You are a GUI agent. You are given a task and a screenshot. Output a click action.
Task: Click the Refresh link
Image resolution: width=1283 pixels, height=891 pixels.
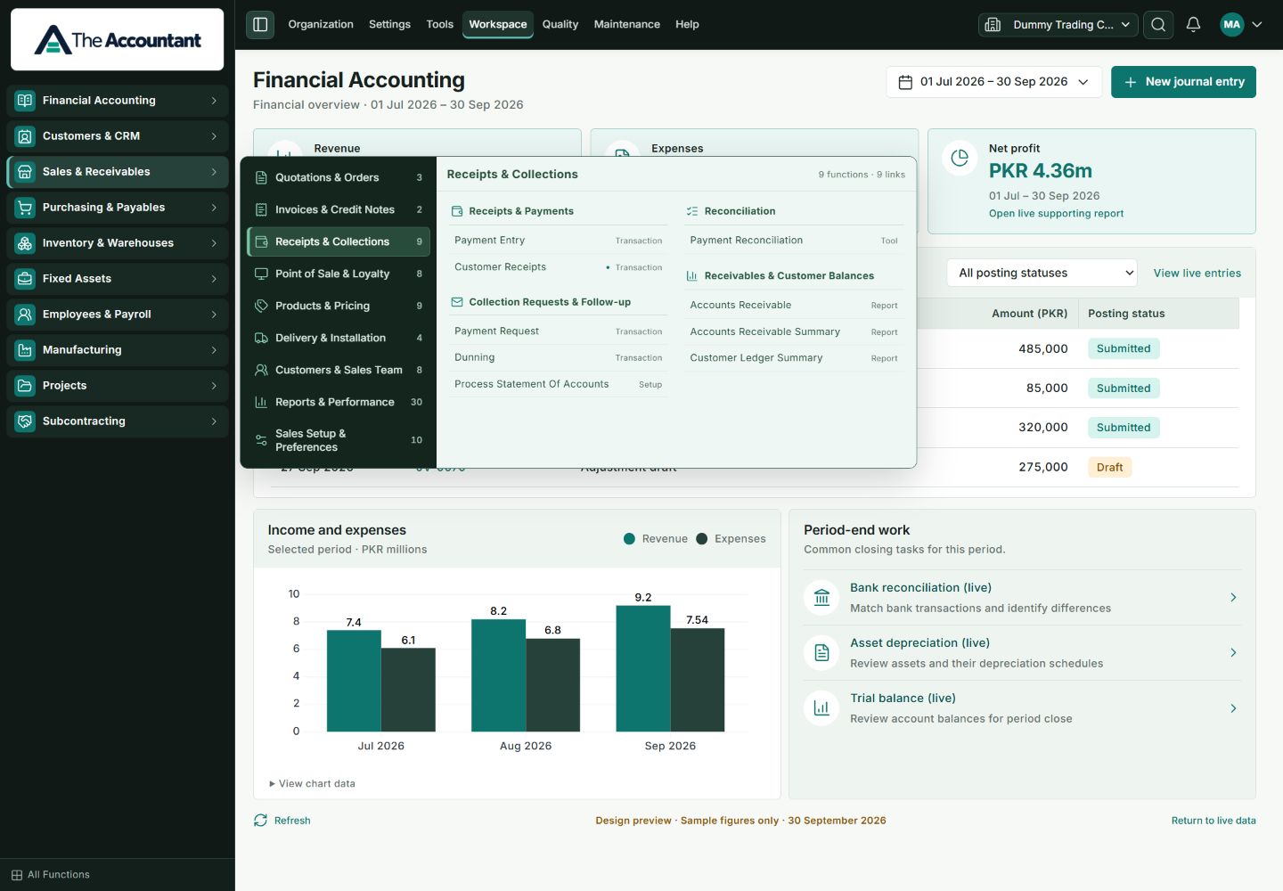click(282, 821)
